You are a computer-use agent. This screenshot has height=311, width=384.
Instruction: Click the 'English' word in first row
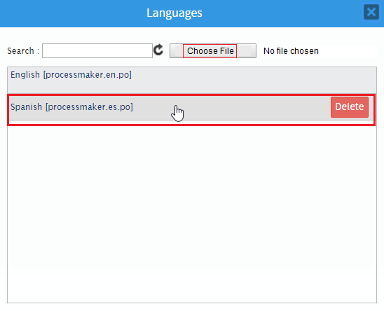(25, 74)
